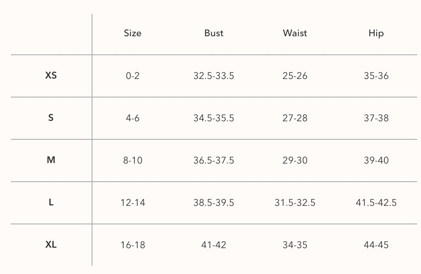Select the XS row label
This screenshot has width=421, height=274.
[x=51, y=76]
